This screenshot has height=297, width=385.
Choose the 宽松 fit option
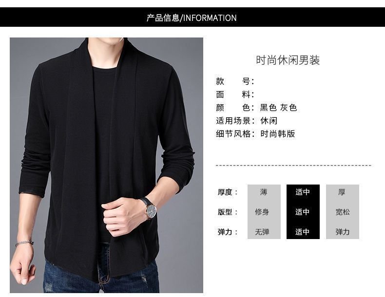[342, 212]
